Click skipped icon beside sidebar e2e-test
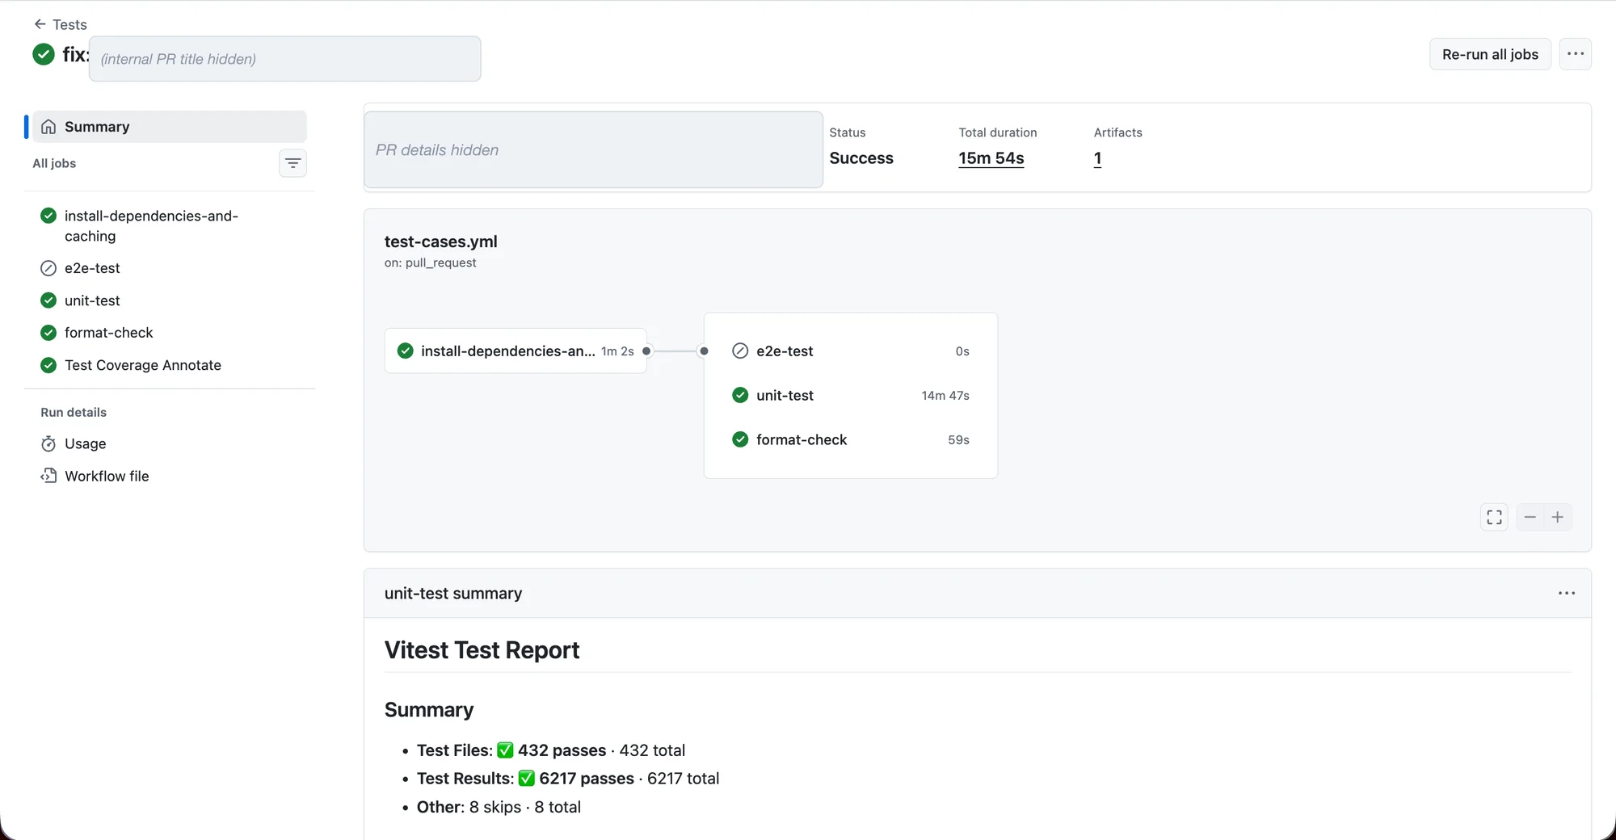The width and height of the screenshot is (1616, 840). [48, 268]
